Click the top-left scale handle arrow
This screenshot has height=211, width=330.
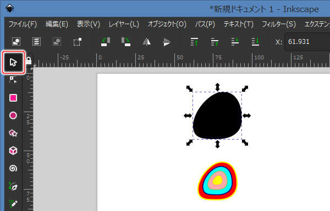click(189, 88)
